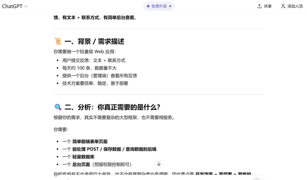Click 添加人员 to add people
Screen dimensions: 307x180
tap(295, 6)
